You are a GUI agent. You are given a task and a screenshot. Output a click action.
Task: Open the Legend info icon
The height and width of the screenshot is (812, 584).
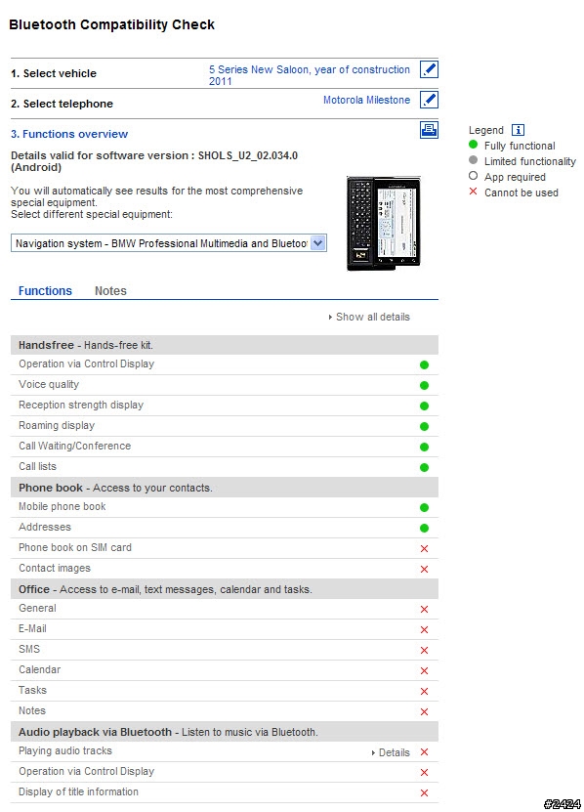pos(518,130)
